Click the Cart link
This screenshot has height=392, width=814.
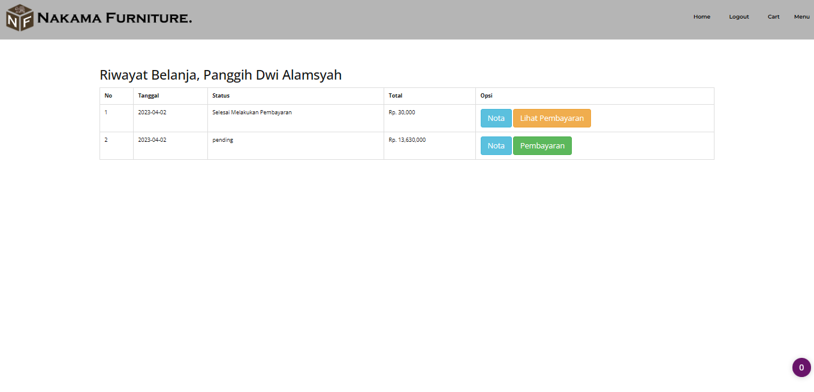773,16
